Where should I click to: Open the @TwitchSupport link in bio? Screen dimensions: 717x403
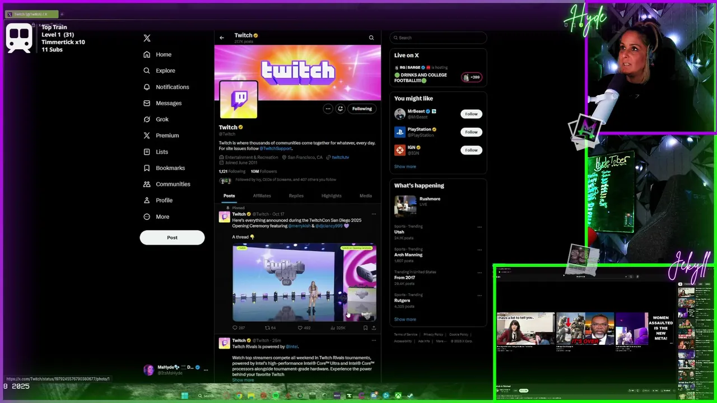click(276, 148)
